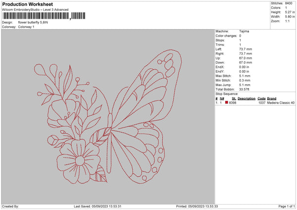Viewport: 297px width, 210px height.
Task: Select the Stops value
Action: (240, 41)
